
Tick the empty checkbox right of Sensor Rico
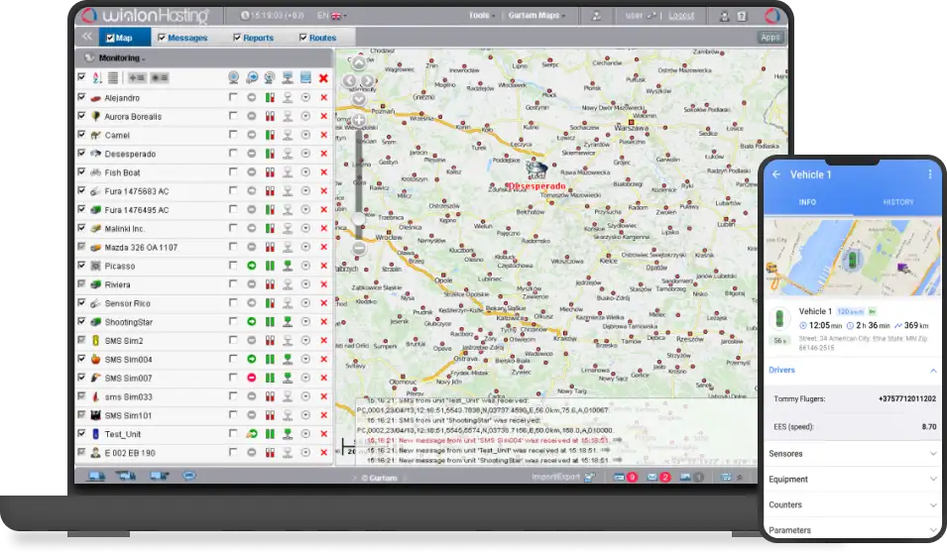point(233,302)
